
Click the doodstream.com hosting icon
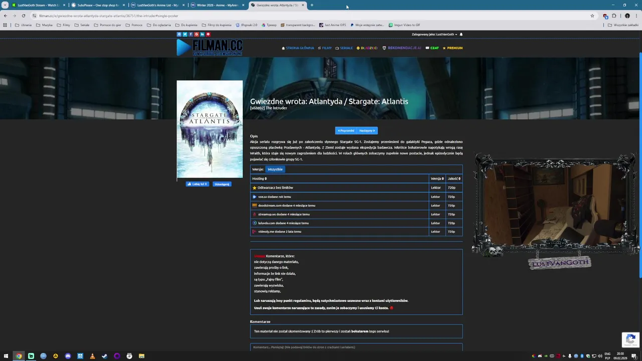pos(254,206)
